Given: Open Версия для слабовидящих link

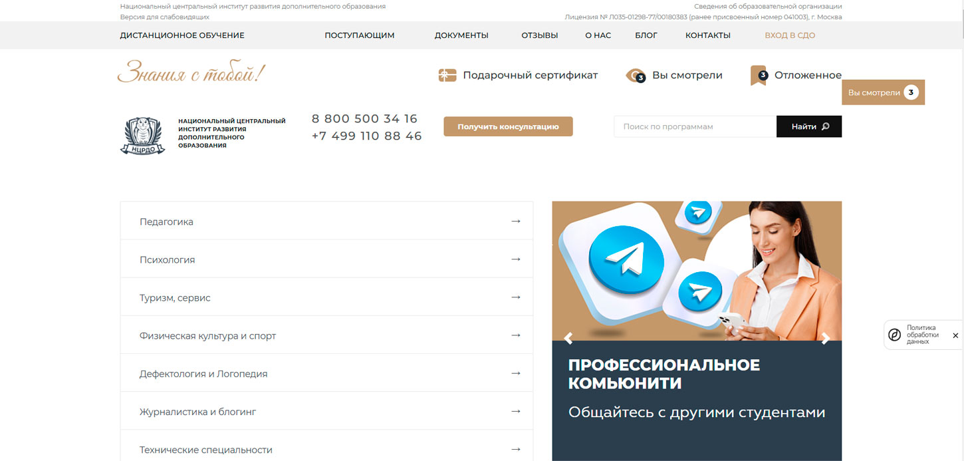Looking at the screenshot, I should (164, 17).
